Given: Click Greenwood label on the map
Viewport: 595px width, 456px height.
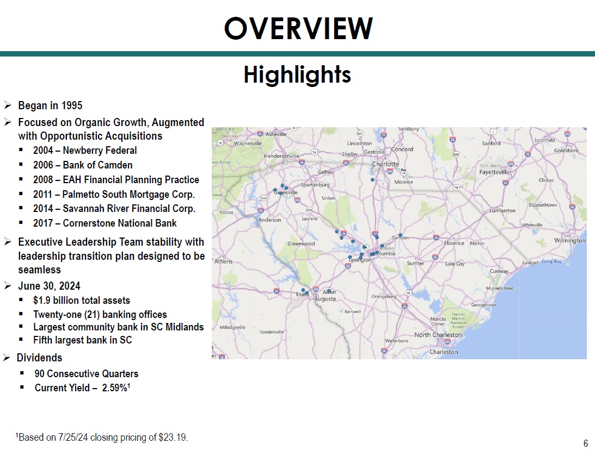Looking at the screenshot, I should tap(301, 243).
